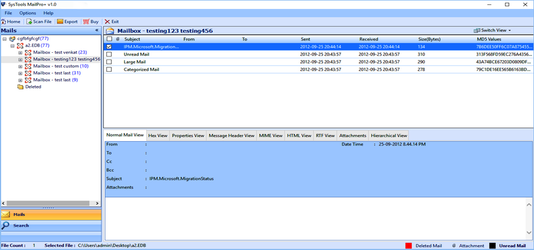Select the Deleted folder label in tree
534x250 pixels.
click(33, 87)
